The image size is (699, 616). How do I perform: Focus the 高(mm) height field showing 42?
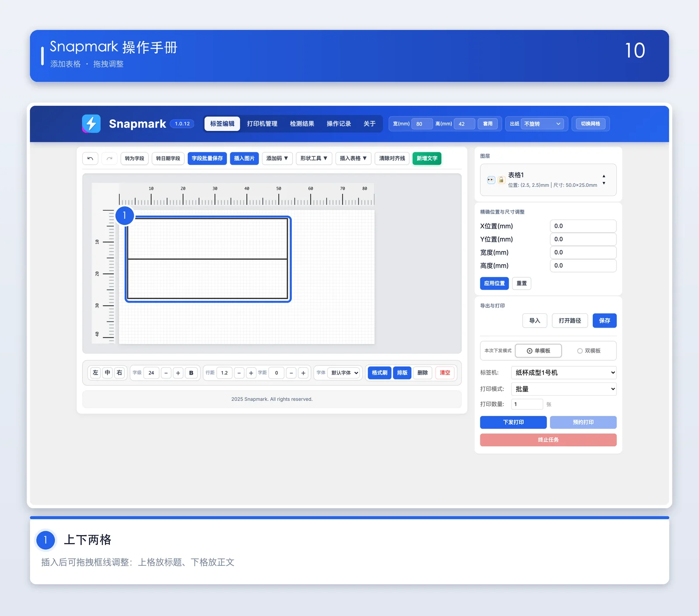464,124
